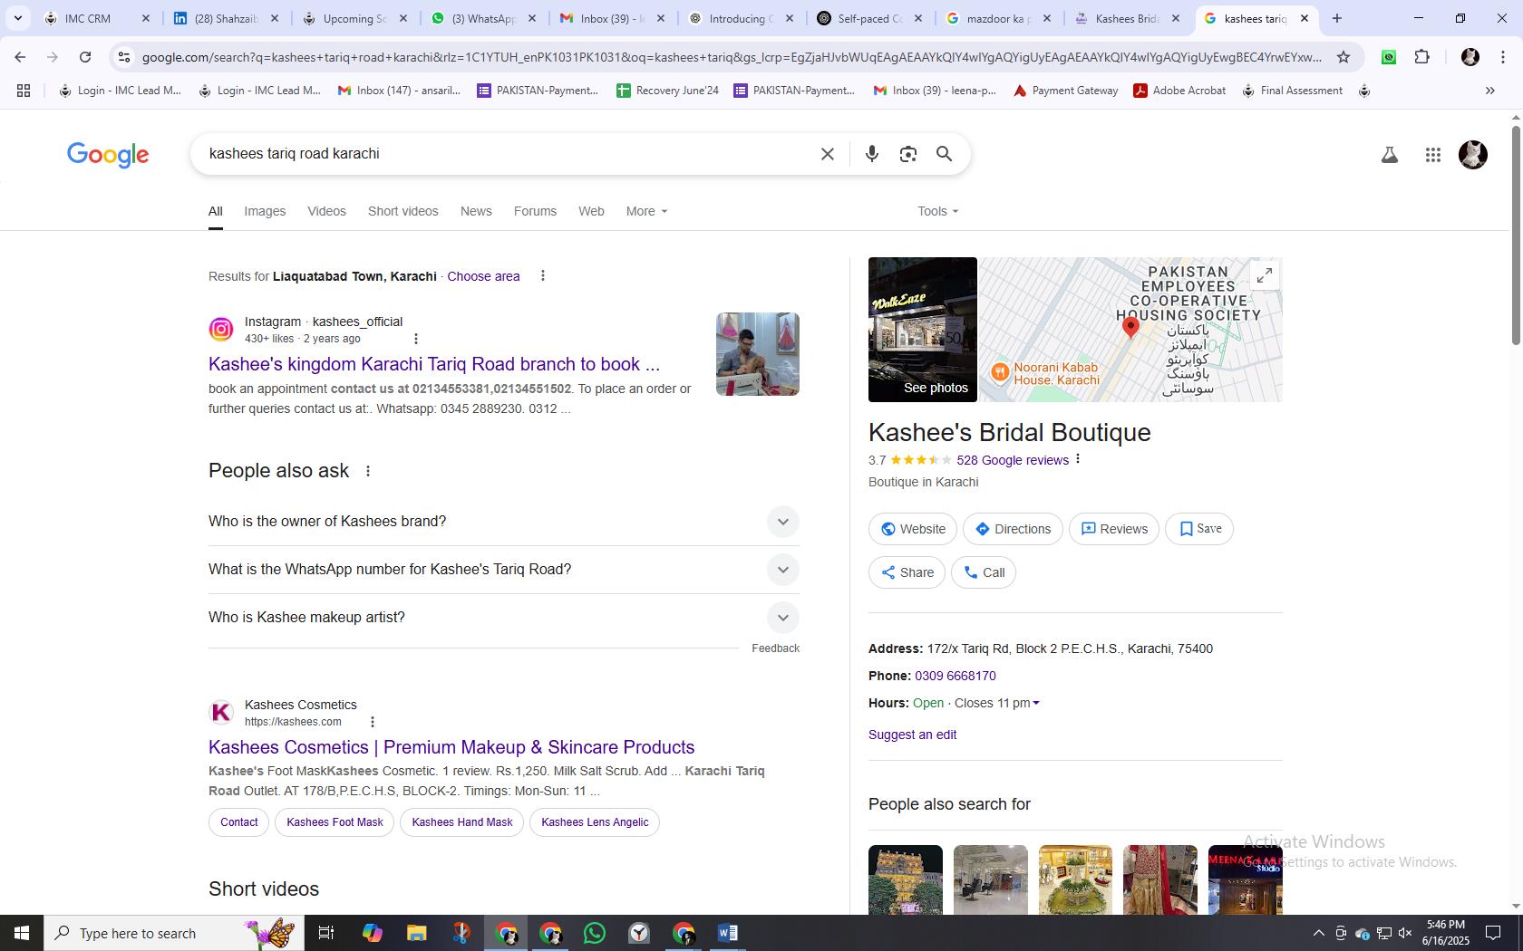1523x951 pixels.
Task: Open more options beside Choose area
Action: (x=543, y=276)
